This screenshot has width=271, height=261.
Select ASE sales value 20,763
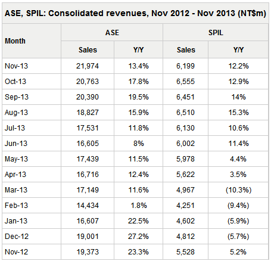coord(88,81)
